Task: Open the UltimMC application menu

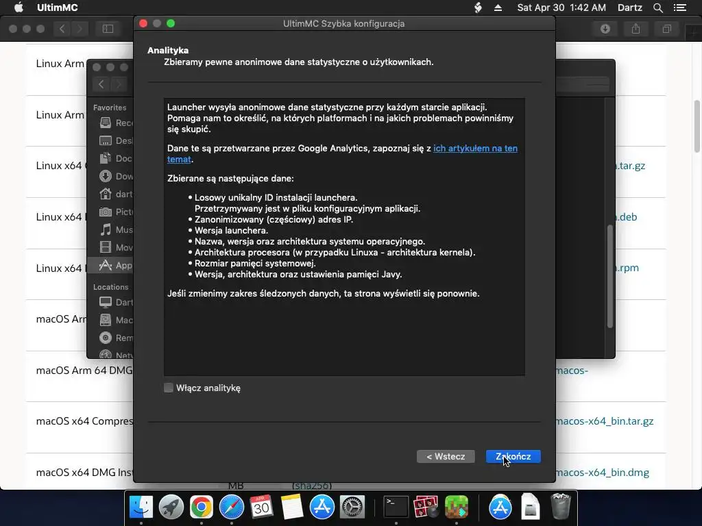Action: [58, 8]
